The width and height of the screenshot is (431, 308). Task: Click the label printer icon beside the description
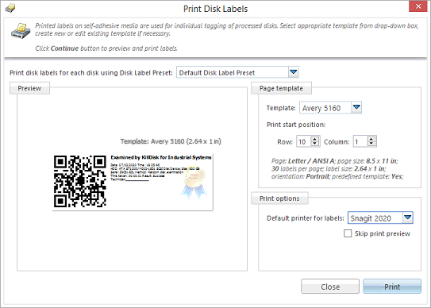[21, 31]
